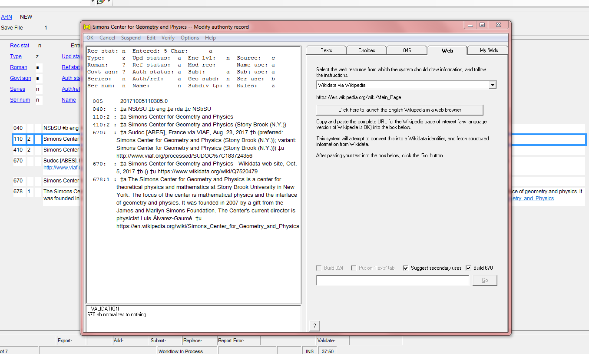Open the Type fixed field link
This screenshot has width=589, height=354.
[16, 56]
